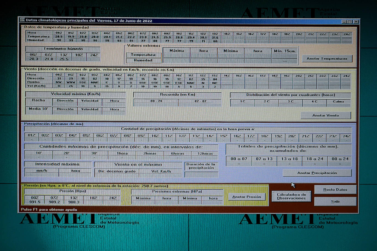This screenshot has height=251, width=377.
Task: Click the 13Z temperature field 31.6
Action: point(215,38)
